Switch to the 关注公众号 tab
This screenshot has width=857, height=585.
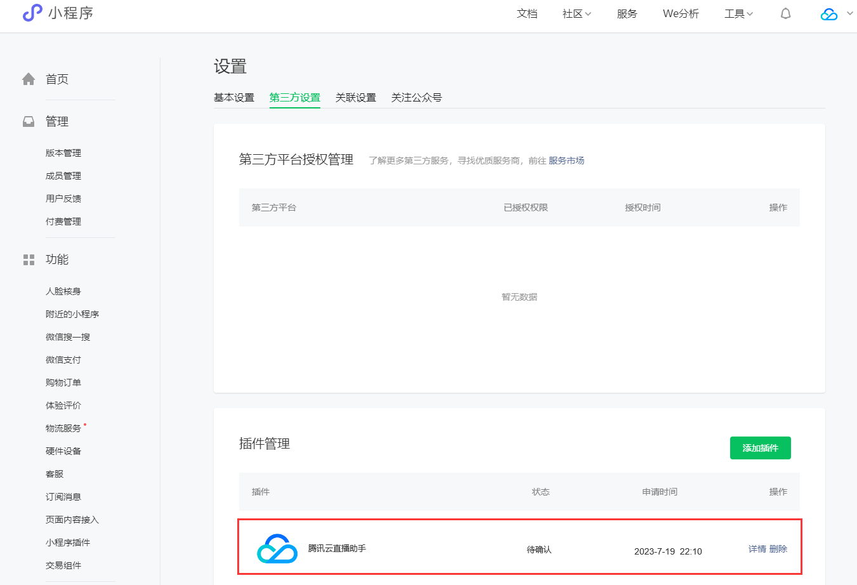coord(417,97)
